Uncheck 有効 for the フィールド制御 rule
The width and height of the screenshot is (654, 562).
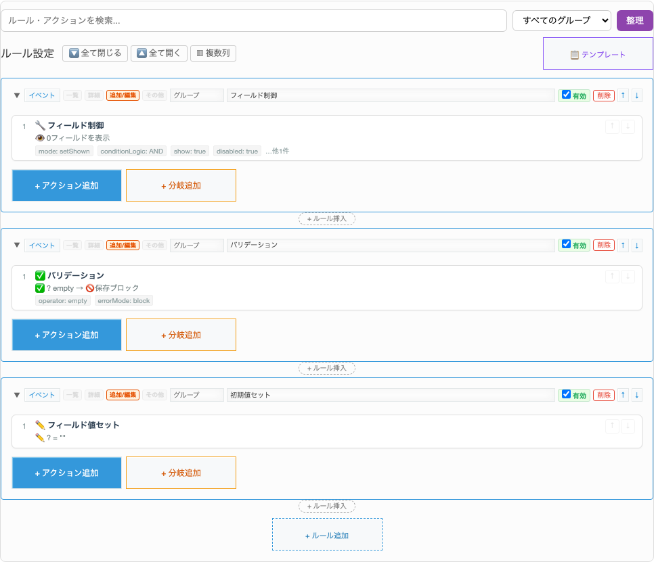pos(566,95)
